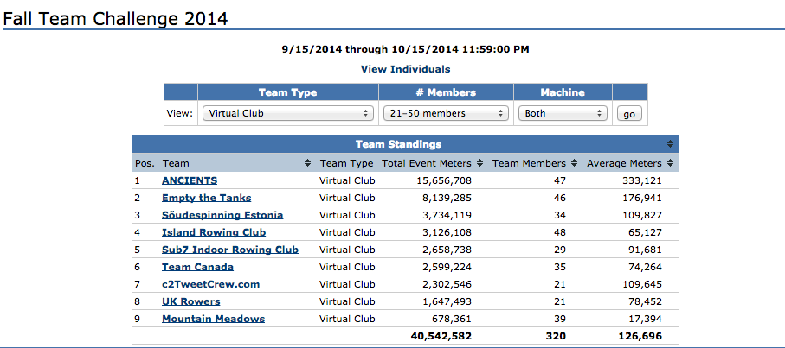Image resolution: width=785 pixels, height=348 pixels.
Task: Sort by Total Event Meters arrows
Action: [x=479, y=163]
